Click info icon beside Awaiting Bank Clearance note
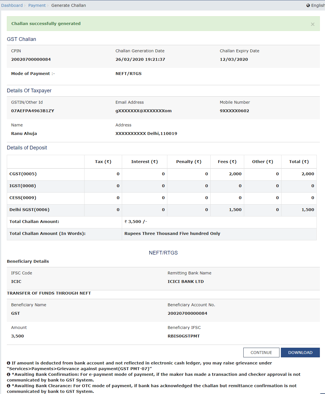The image size is (325, 394). (x=9, y=386)
